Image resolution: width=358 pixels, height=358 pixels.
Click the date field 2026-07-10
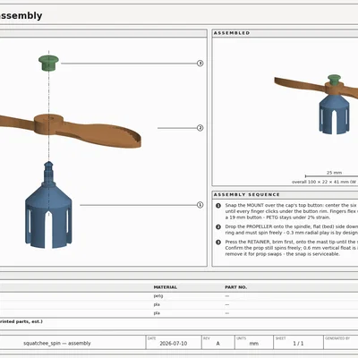174,344
